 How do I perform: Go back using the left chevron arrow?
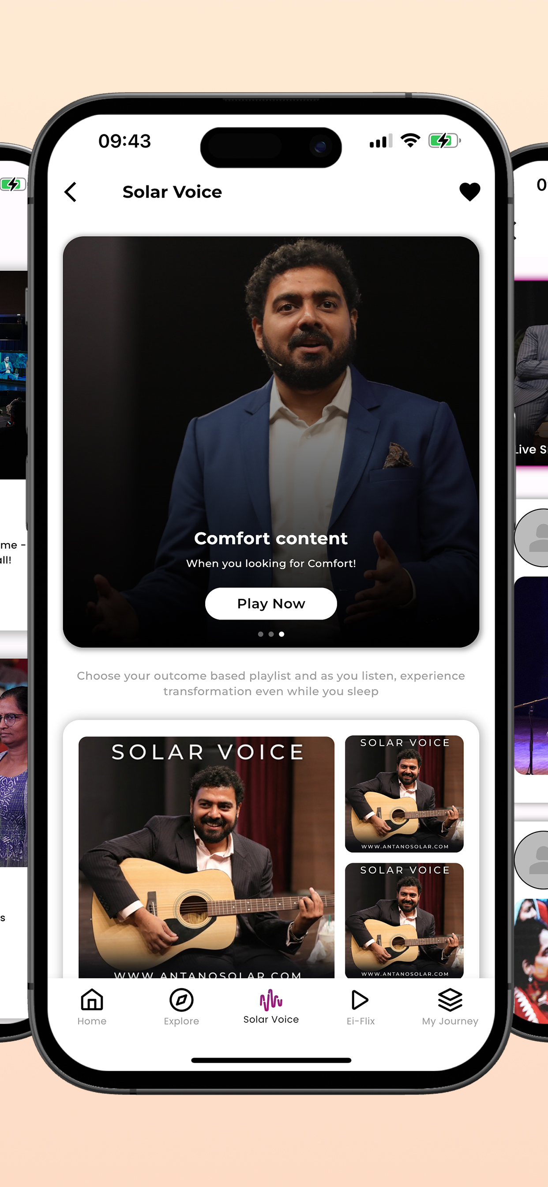pyautogui.click(x=71, y=192)
